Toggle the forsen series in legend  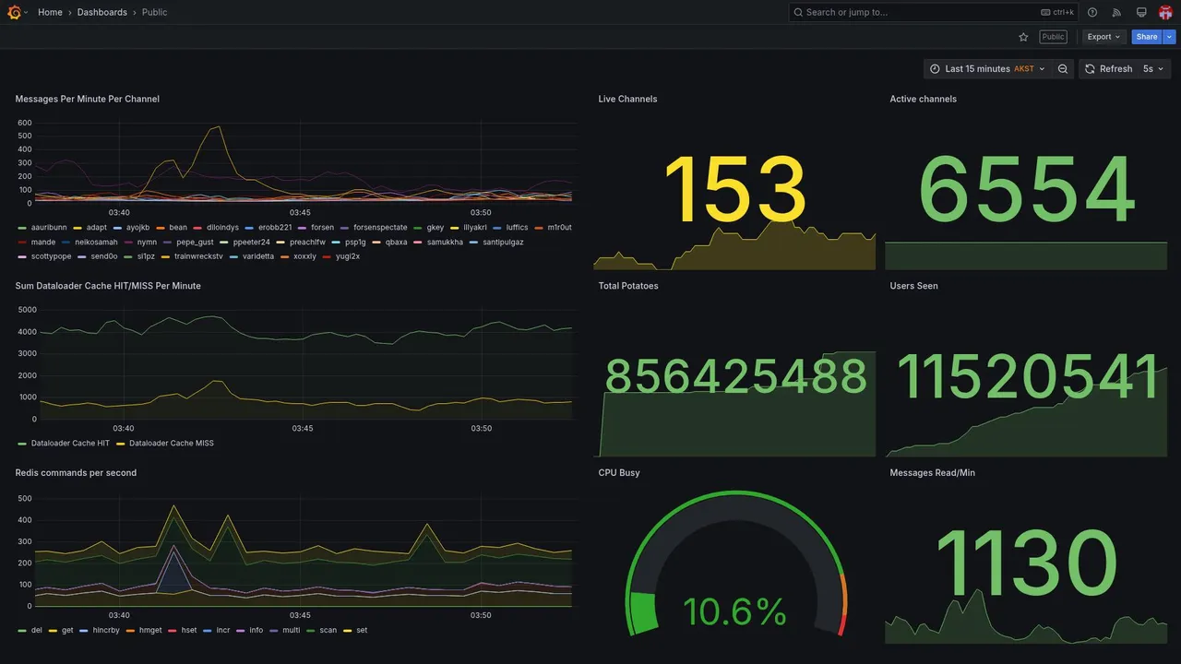coord(316,227)
